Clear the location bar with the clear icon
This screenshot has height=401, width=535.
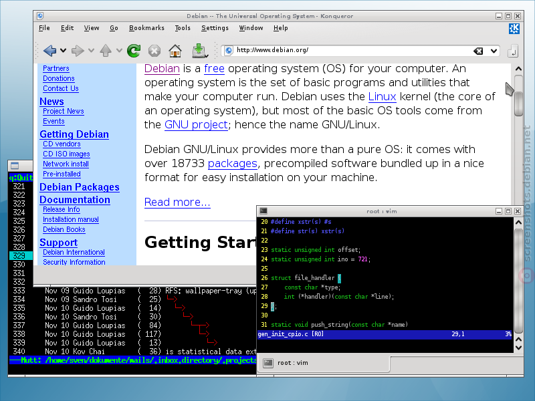[478, 51]
